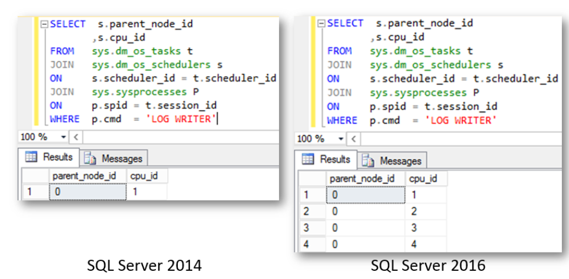Select the top-left corner cell of 2014 results grid
The image size is (569, 279).
(x=35, y=176)
